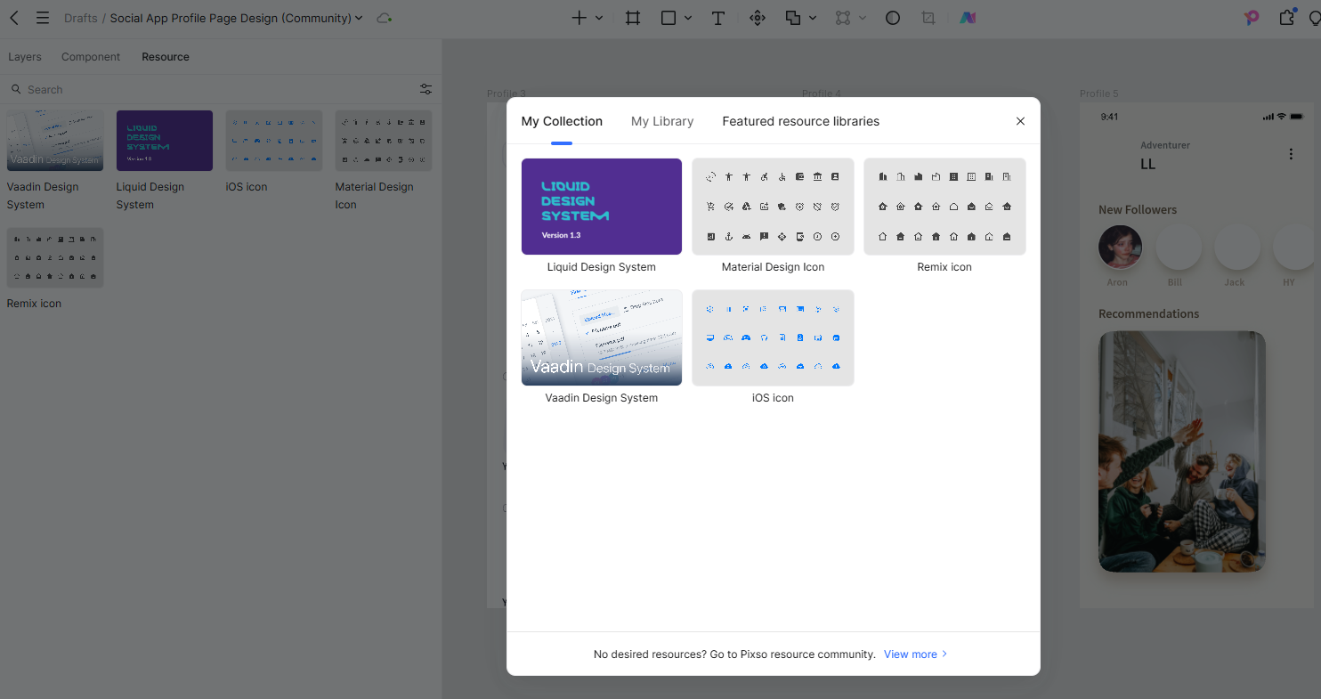Toggle the mask circle tool
The image size is (1321, 699).
coord(893,18)
